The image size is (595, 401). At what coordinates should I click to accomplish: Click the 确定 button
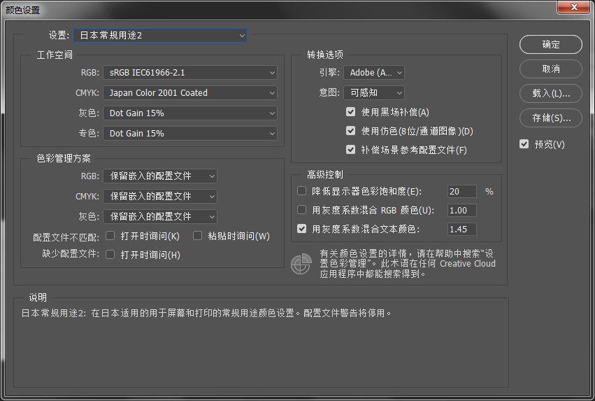coord(551,44)
